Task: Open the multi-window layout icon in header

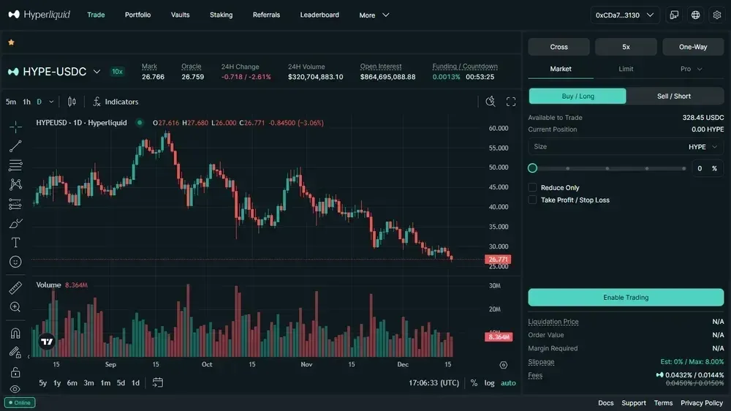Action: tap(674, 15)
